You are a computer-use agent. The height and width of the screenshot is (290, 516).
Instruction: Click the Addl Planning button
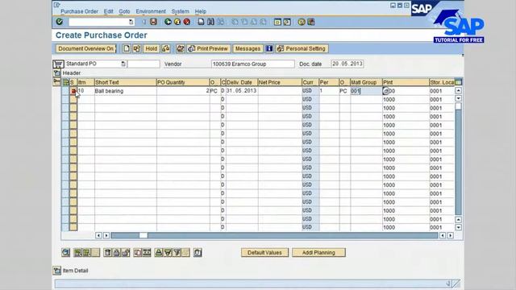click(318, 252)
